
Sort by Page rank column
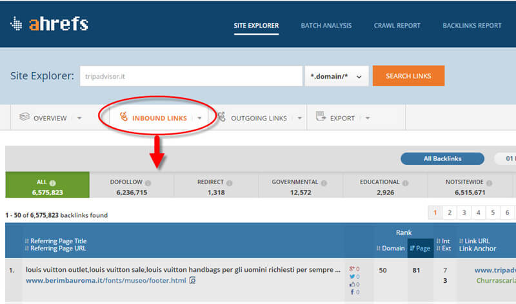point(421,249)
